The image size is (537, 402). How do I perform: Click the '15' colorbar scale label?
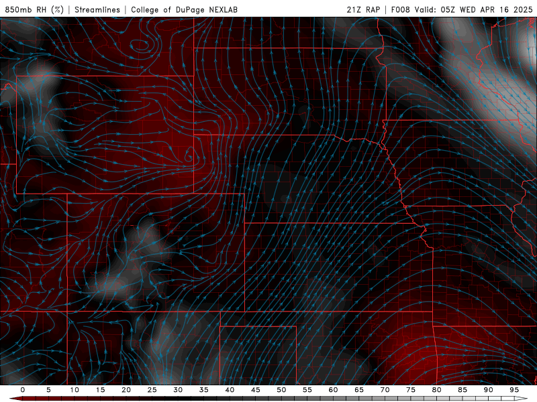(x=100, y=390)
